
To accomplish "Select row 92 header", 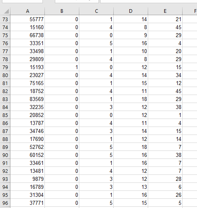I will [x=5, y=171].
